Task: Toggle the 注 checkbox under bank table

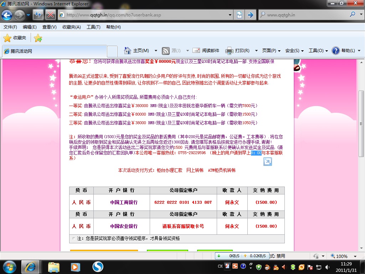Action: (74, 238)
